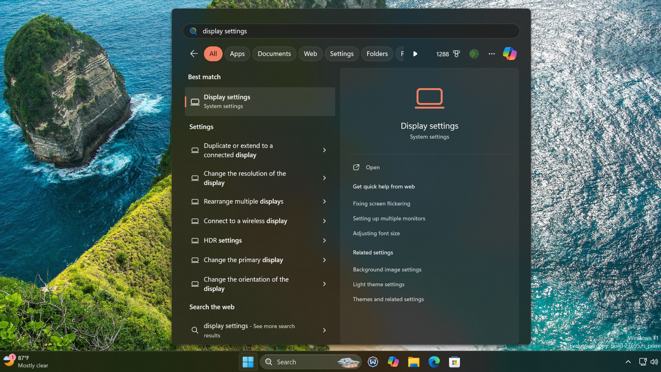
Task: Open Copilot from the search panel top-right
Action: point(509,53)
